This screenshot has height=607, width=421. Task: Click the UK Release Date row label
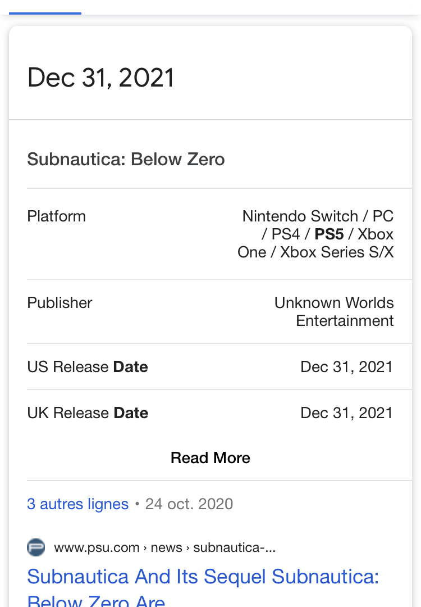click(x=88, y=413)
